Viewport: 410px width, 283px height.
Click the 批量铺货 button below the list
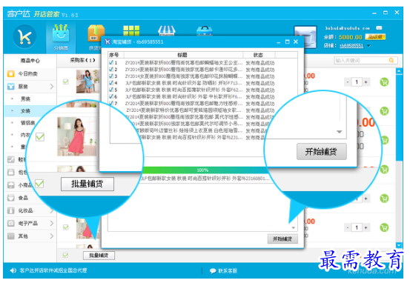99,256
